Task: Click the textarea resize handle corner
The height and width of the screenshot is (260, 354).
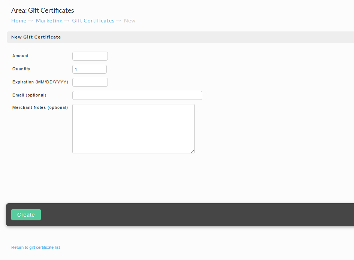Action: pyautogui.click(x=193, y=151)
